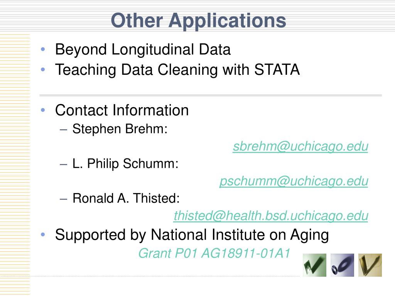Screen dimensions: 395x296
Task: Click the Other Applications slide title
Action: pyautogui.click(x=198, y=21)
